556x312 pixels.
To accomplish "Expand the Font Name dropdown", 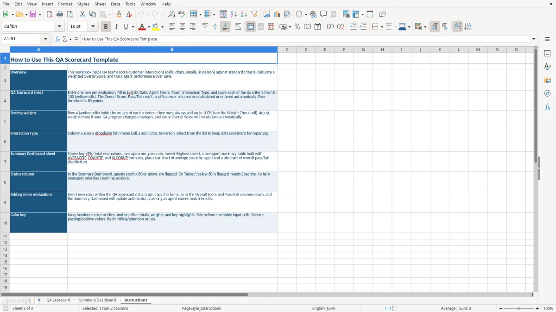I will 59,27.
